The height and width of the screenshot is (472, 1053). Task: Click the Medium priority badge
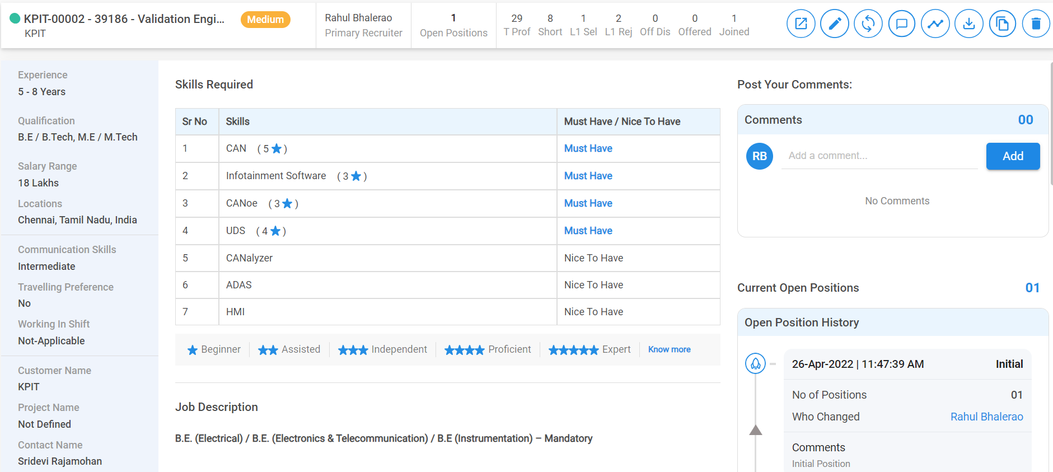[265, 20]
